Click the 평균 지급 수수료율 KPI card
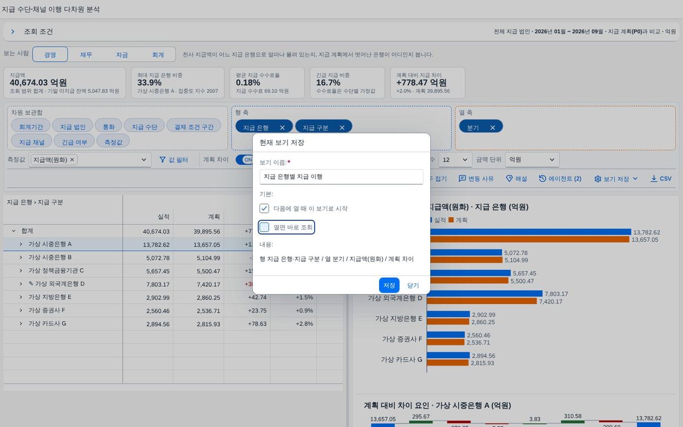Viewport: 683px width, 427px height. [x=267, y=83]
